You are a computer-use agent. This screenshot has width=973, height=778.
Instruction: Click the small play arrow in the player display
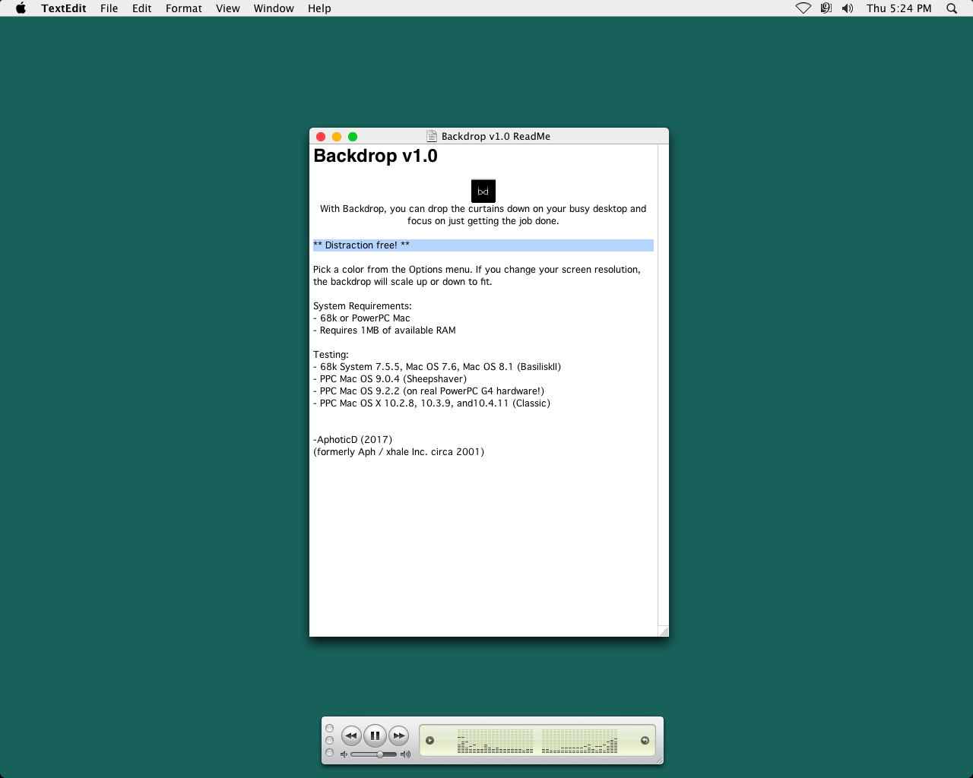coord(429,741)
